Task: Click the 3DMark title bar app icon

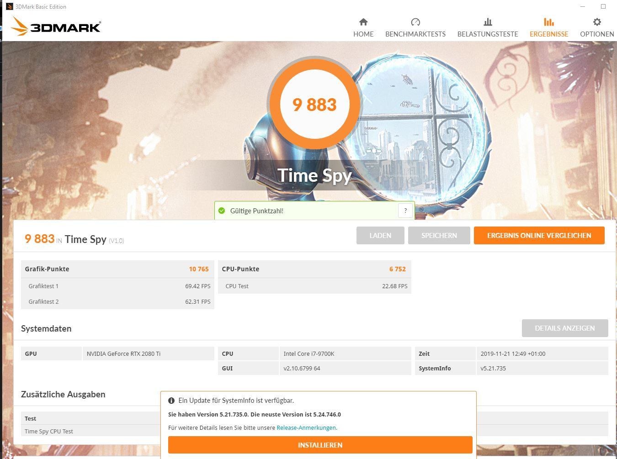Action: click(9, 6)
